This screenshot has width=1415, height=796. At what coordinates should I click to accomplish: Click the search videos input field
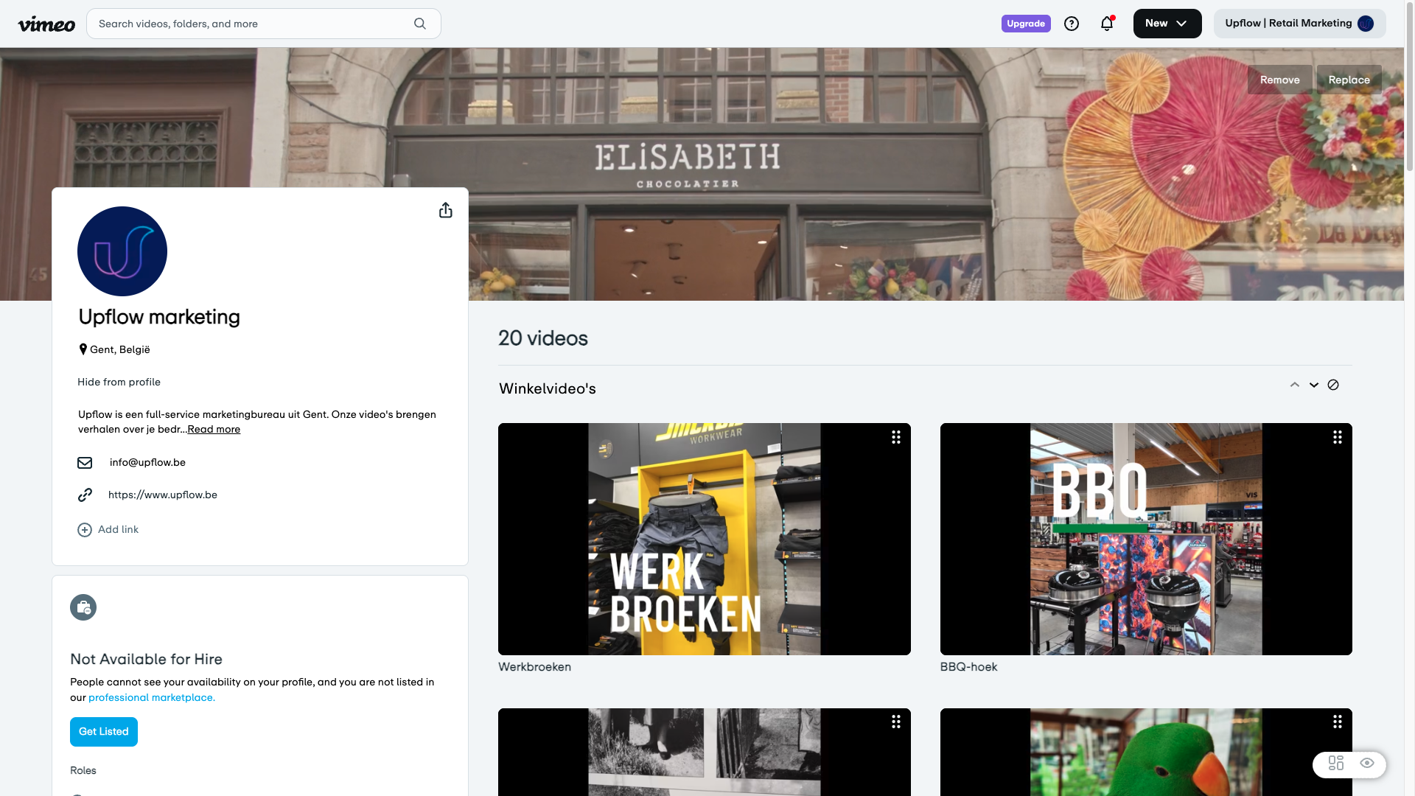[251, 24]
